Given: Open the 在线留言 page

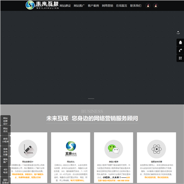Looking at the screenshot, I should click(x=122, y=6).
